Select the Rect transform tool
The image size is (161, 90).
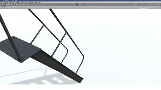pyautogui.click(x=13, y=4)
